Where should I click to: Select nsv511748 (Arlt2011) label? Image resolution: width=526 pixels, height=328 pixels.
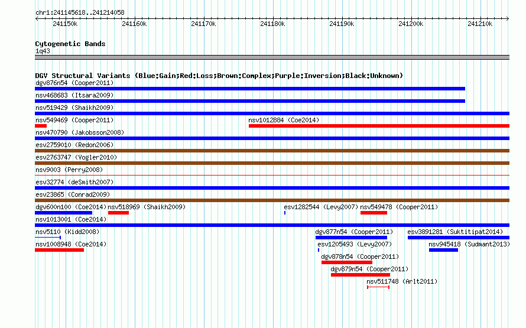(x=402, y=281)
